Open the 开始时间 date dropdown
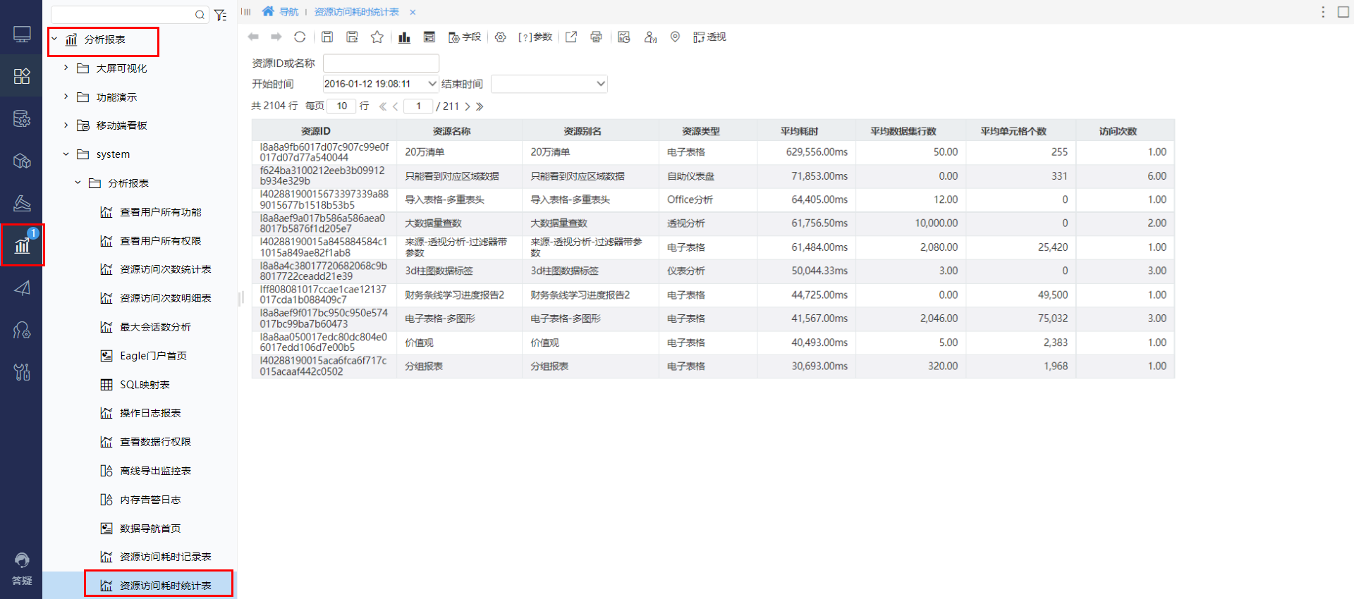 (432, 84)
